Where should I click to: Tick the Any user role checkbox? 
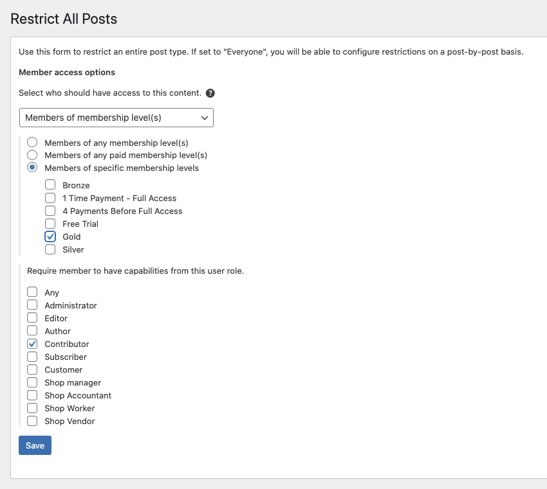pos(32,292)
